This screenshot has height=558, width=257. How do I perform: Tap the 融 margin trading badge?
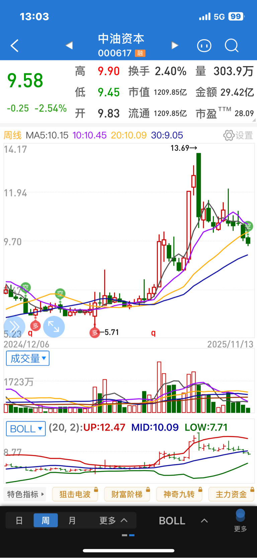click(140, 53)
